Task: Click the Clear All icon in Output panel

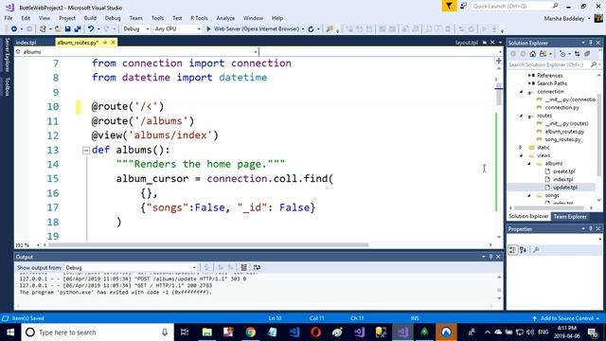Action: [x=244, y=267]
